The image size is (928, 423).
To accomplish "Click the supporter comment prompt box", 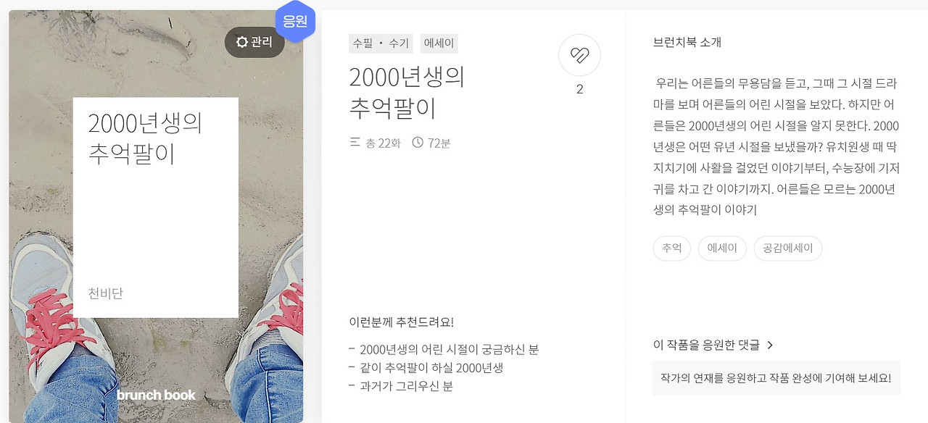I will [777, 378].
